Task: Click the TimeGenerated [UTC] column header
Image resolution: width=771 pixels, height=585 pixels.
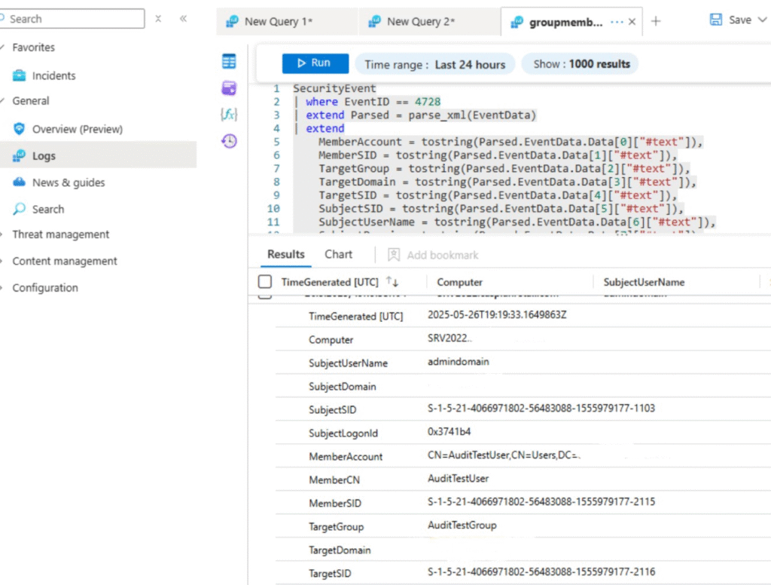Action: (x=330, y=282)
